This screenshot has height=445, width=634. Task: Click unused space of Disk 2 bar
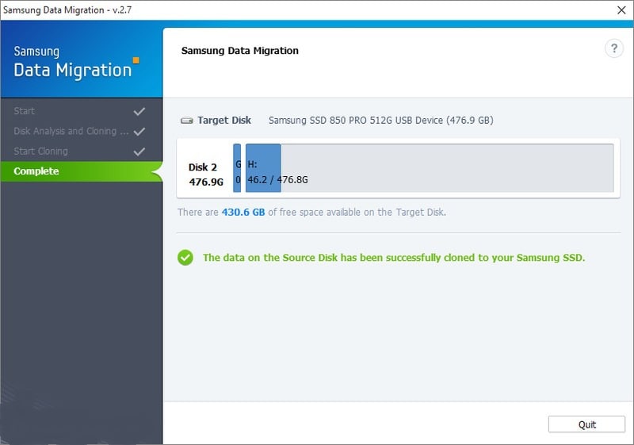[x=447, y=168]
